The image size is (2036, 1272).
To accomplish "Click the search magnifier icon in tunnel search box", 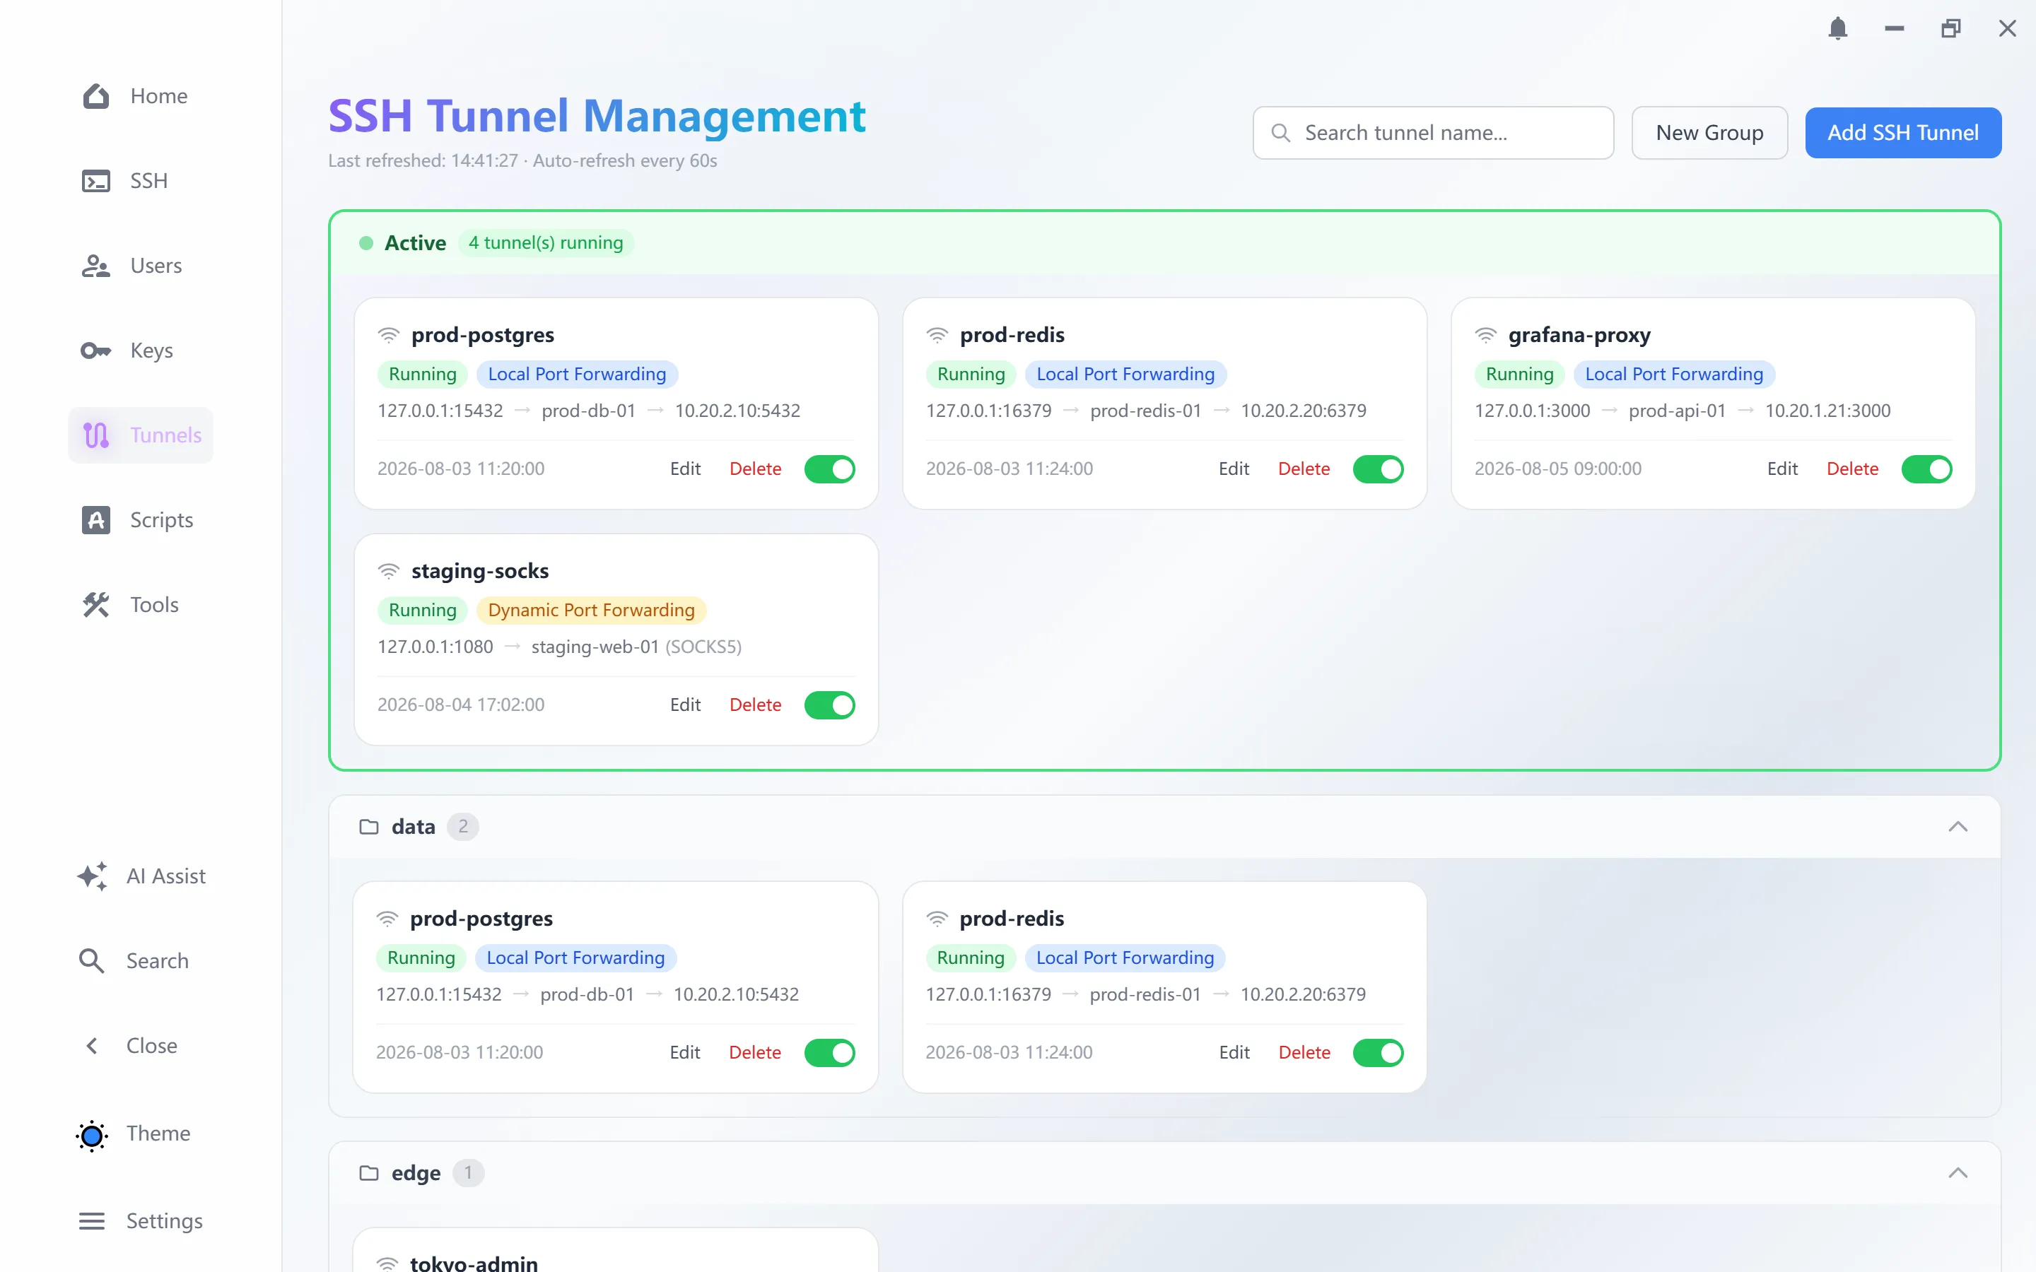I will pyautogui.click(x=1280, y=133).
